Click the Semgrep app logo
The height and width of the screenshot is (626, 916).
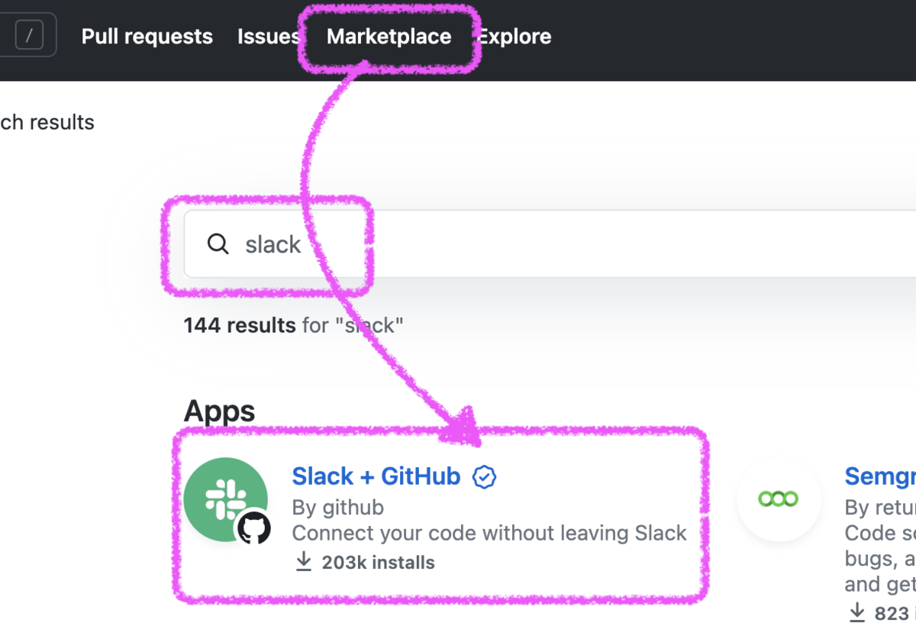(x=779, y=499)
